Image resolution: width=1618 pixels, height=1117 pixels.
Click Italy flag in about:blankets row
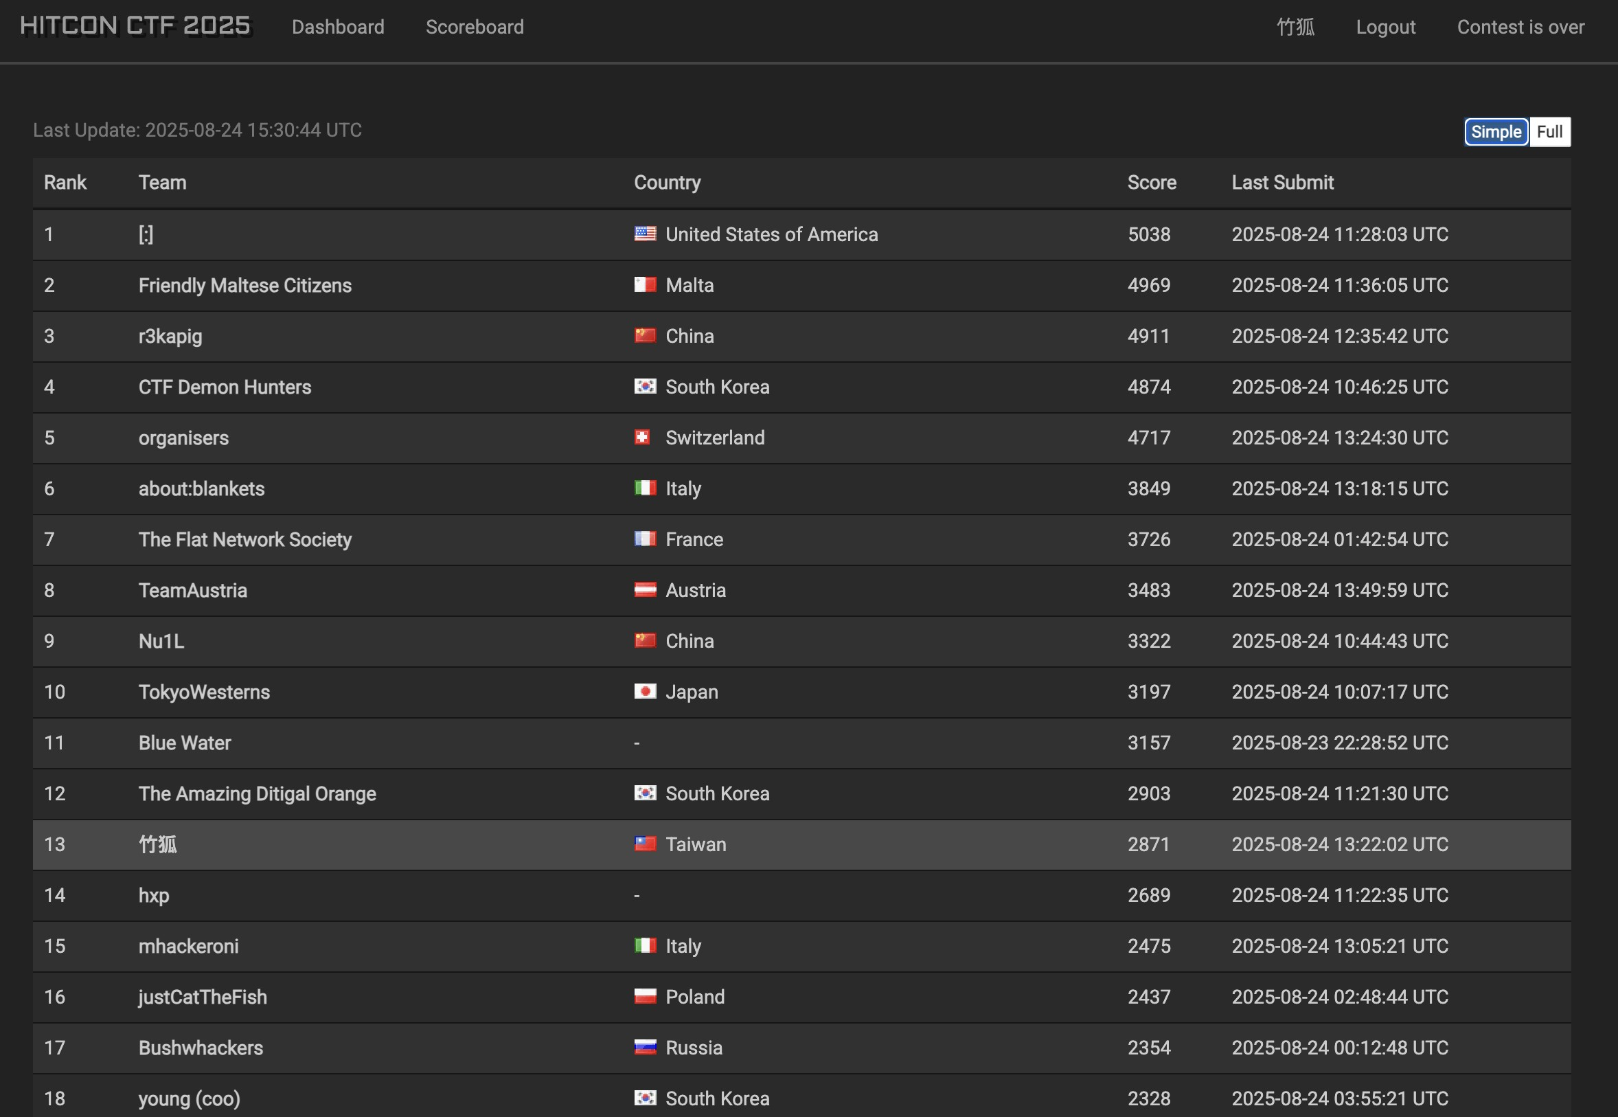645,488
